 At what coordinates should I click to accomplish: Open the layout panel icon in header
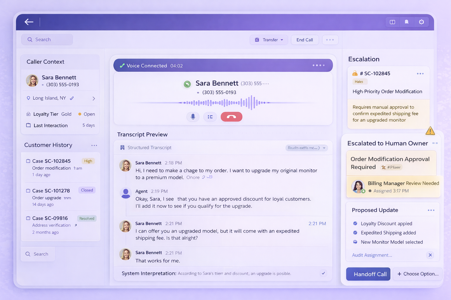pyautogui.click(x=392, y=22)
